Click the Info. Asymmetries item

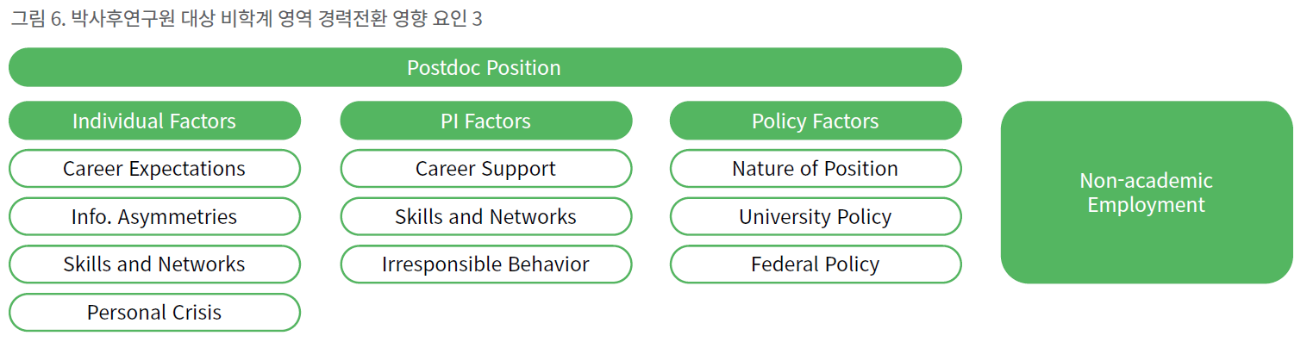click(x=154, y=216)
